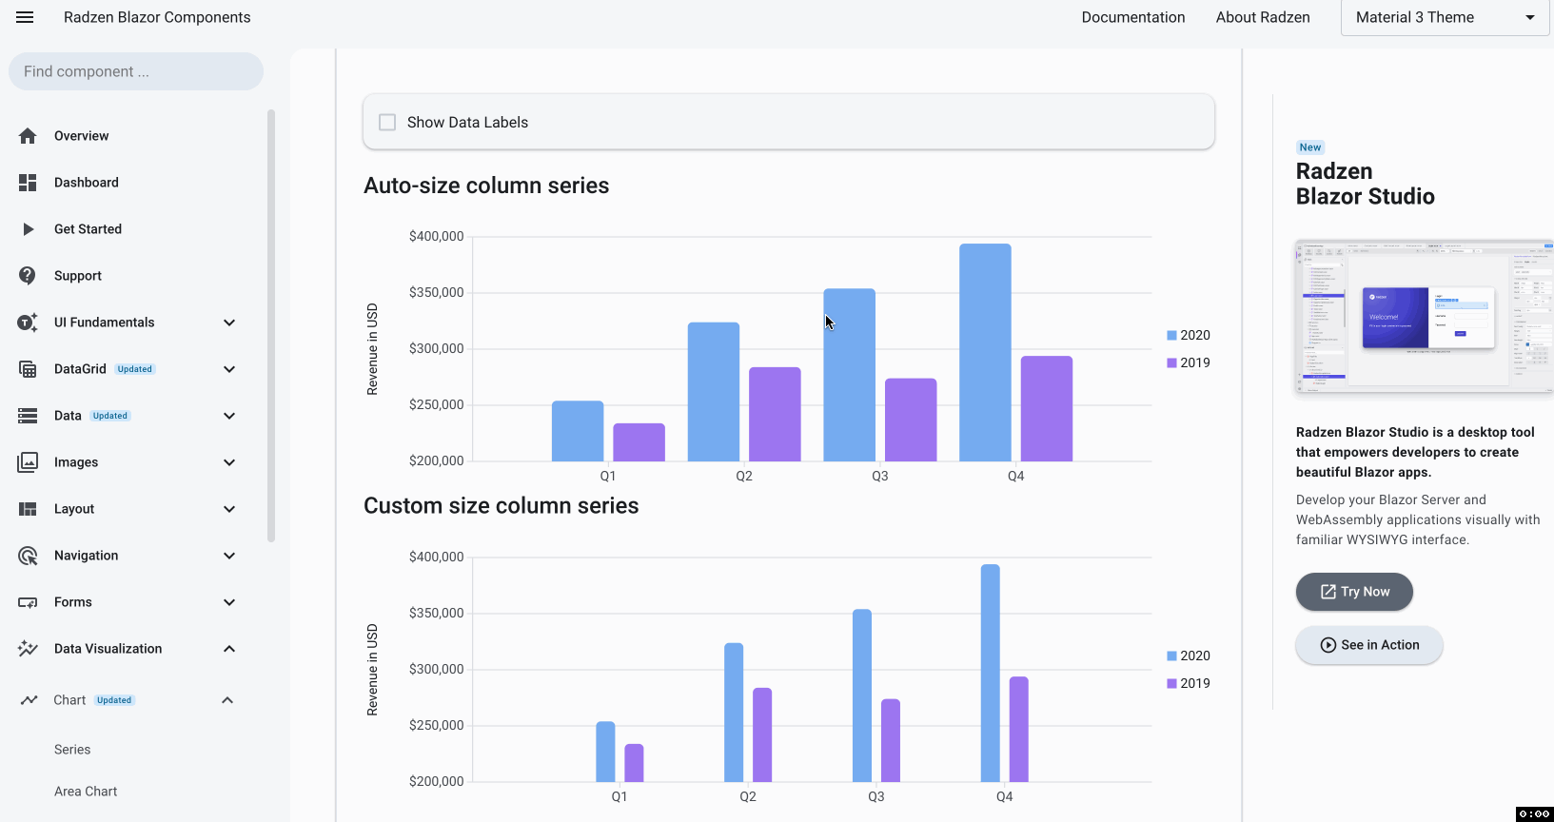
Task: Open the Documentation menu link
Action: [1132, 17]
